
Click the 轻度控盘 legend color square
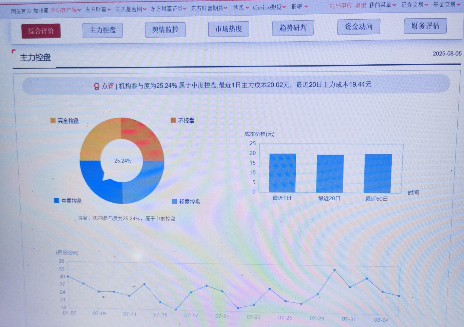click(174, 202)
